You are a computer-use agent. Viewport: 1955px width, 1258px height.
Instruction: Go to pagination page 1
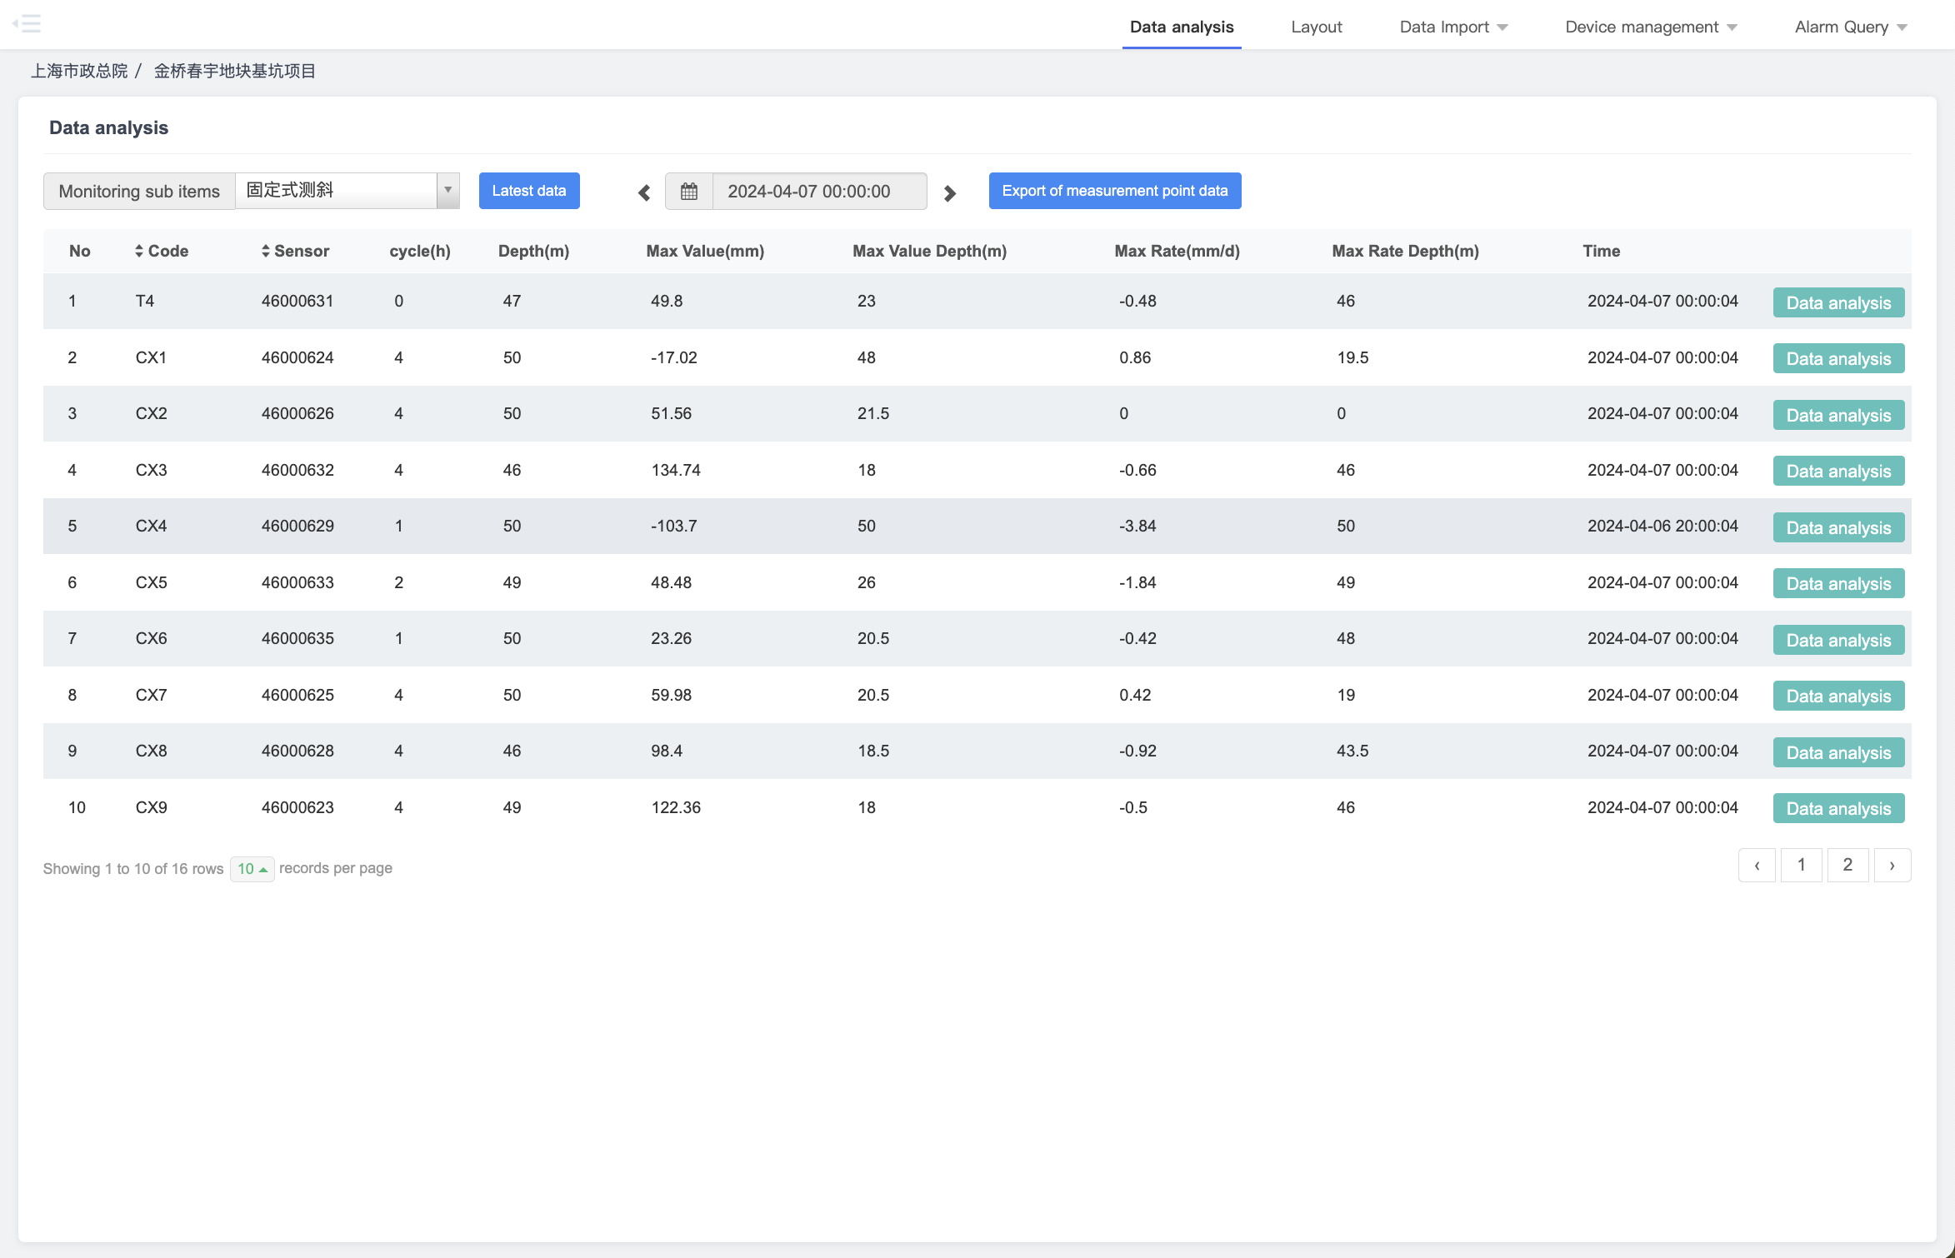(x=1802, y=865)
